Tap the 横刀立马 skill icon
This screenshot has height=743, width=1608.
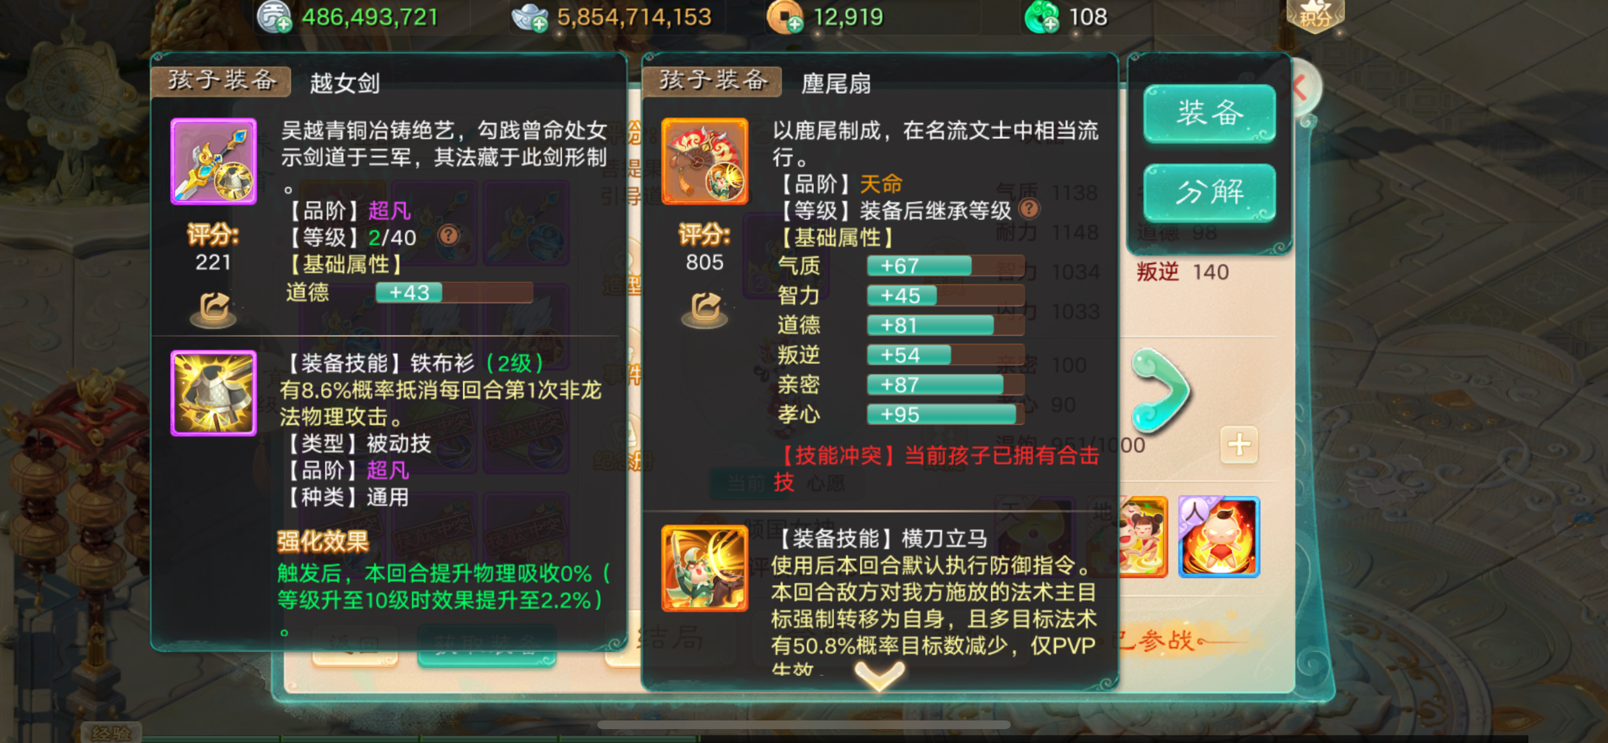(705, 568)
